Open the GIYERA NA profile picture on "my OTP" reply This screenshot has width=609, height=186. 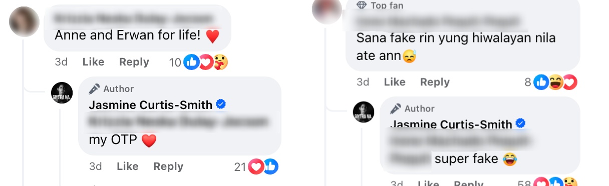62,92
